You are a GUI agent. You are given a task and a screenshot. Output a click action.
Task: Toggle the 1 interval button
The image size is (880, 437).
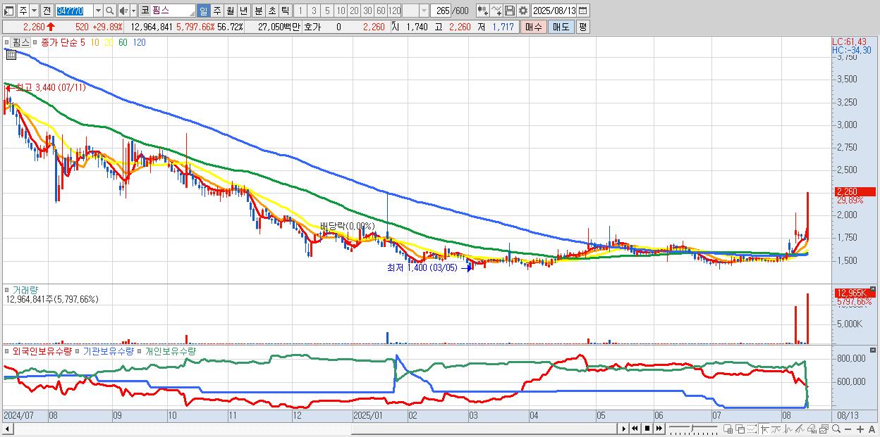300,11
